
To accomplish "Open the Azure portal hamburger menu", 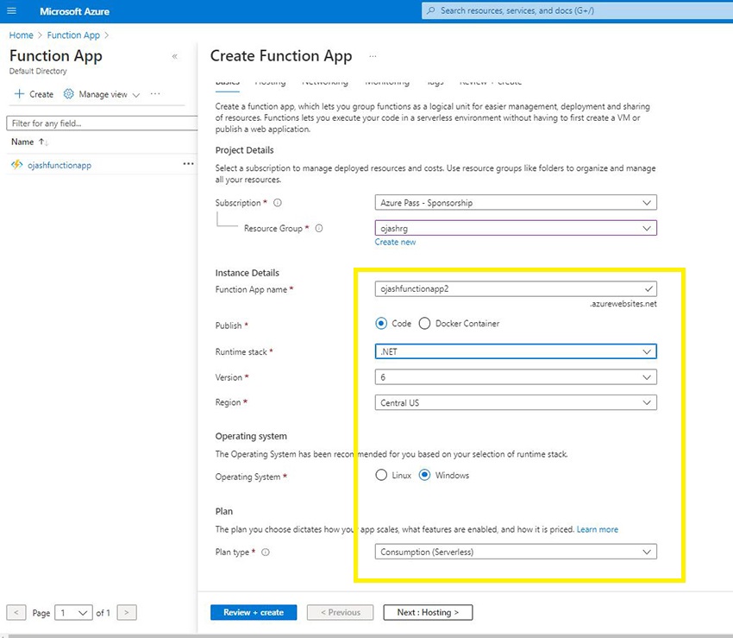I will [12, 10].
